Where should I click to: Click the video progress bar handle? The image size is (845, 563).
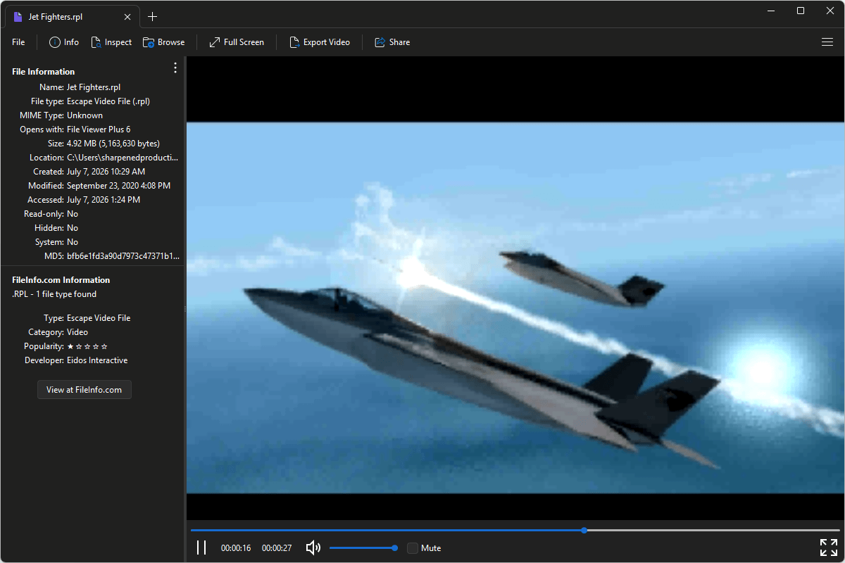584,530
